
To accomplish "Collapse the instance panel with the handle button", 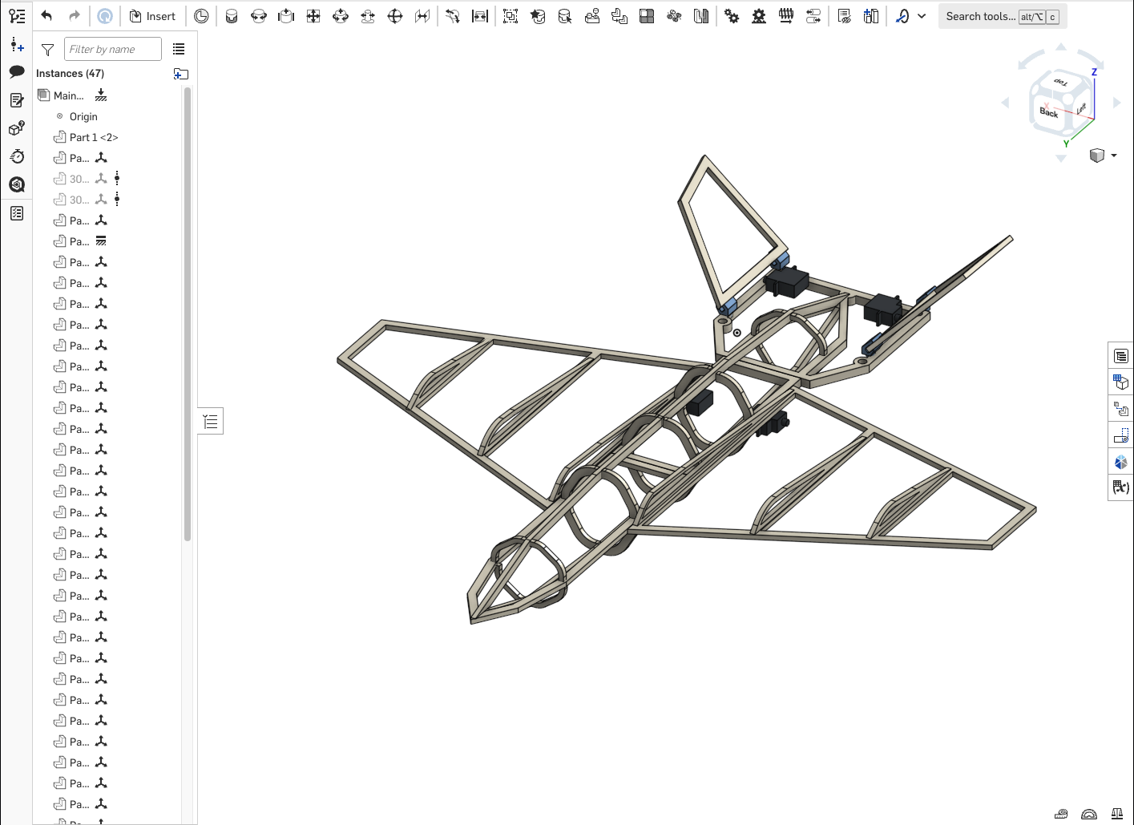I will 211,421.
